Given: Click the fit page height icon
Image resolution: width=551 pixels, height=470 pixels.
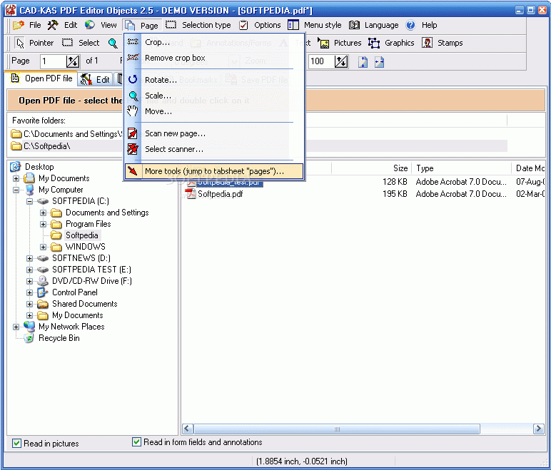Looking at the screenshot, I should pyautogui.click(x=363, y=62).
